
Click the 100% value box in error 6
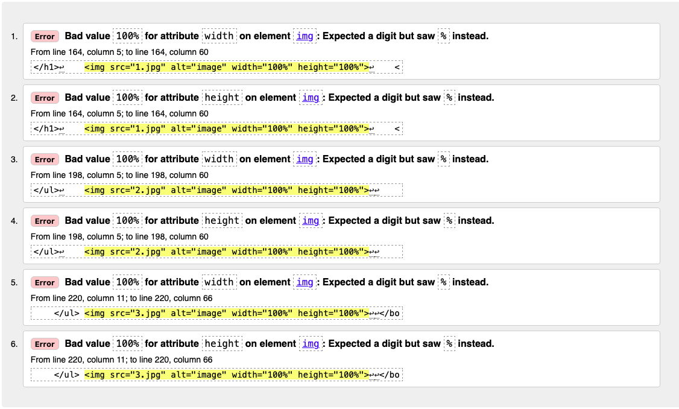pyautogui.click(x=127, y=344)
